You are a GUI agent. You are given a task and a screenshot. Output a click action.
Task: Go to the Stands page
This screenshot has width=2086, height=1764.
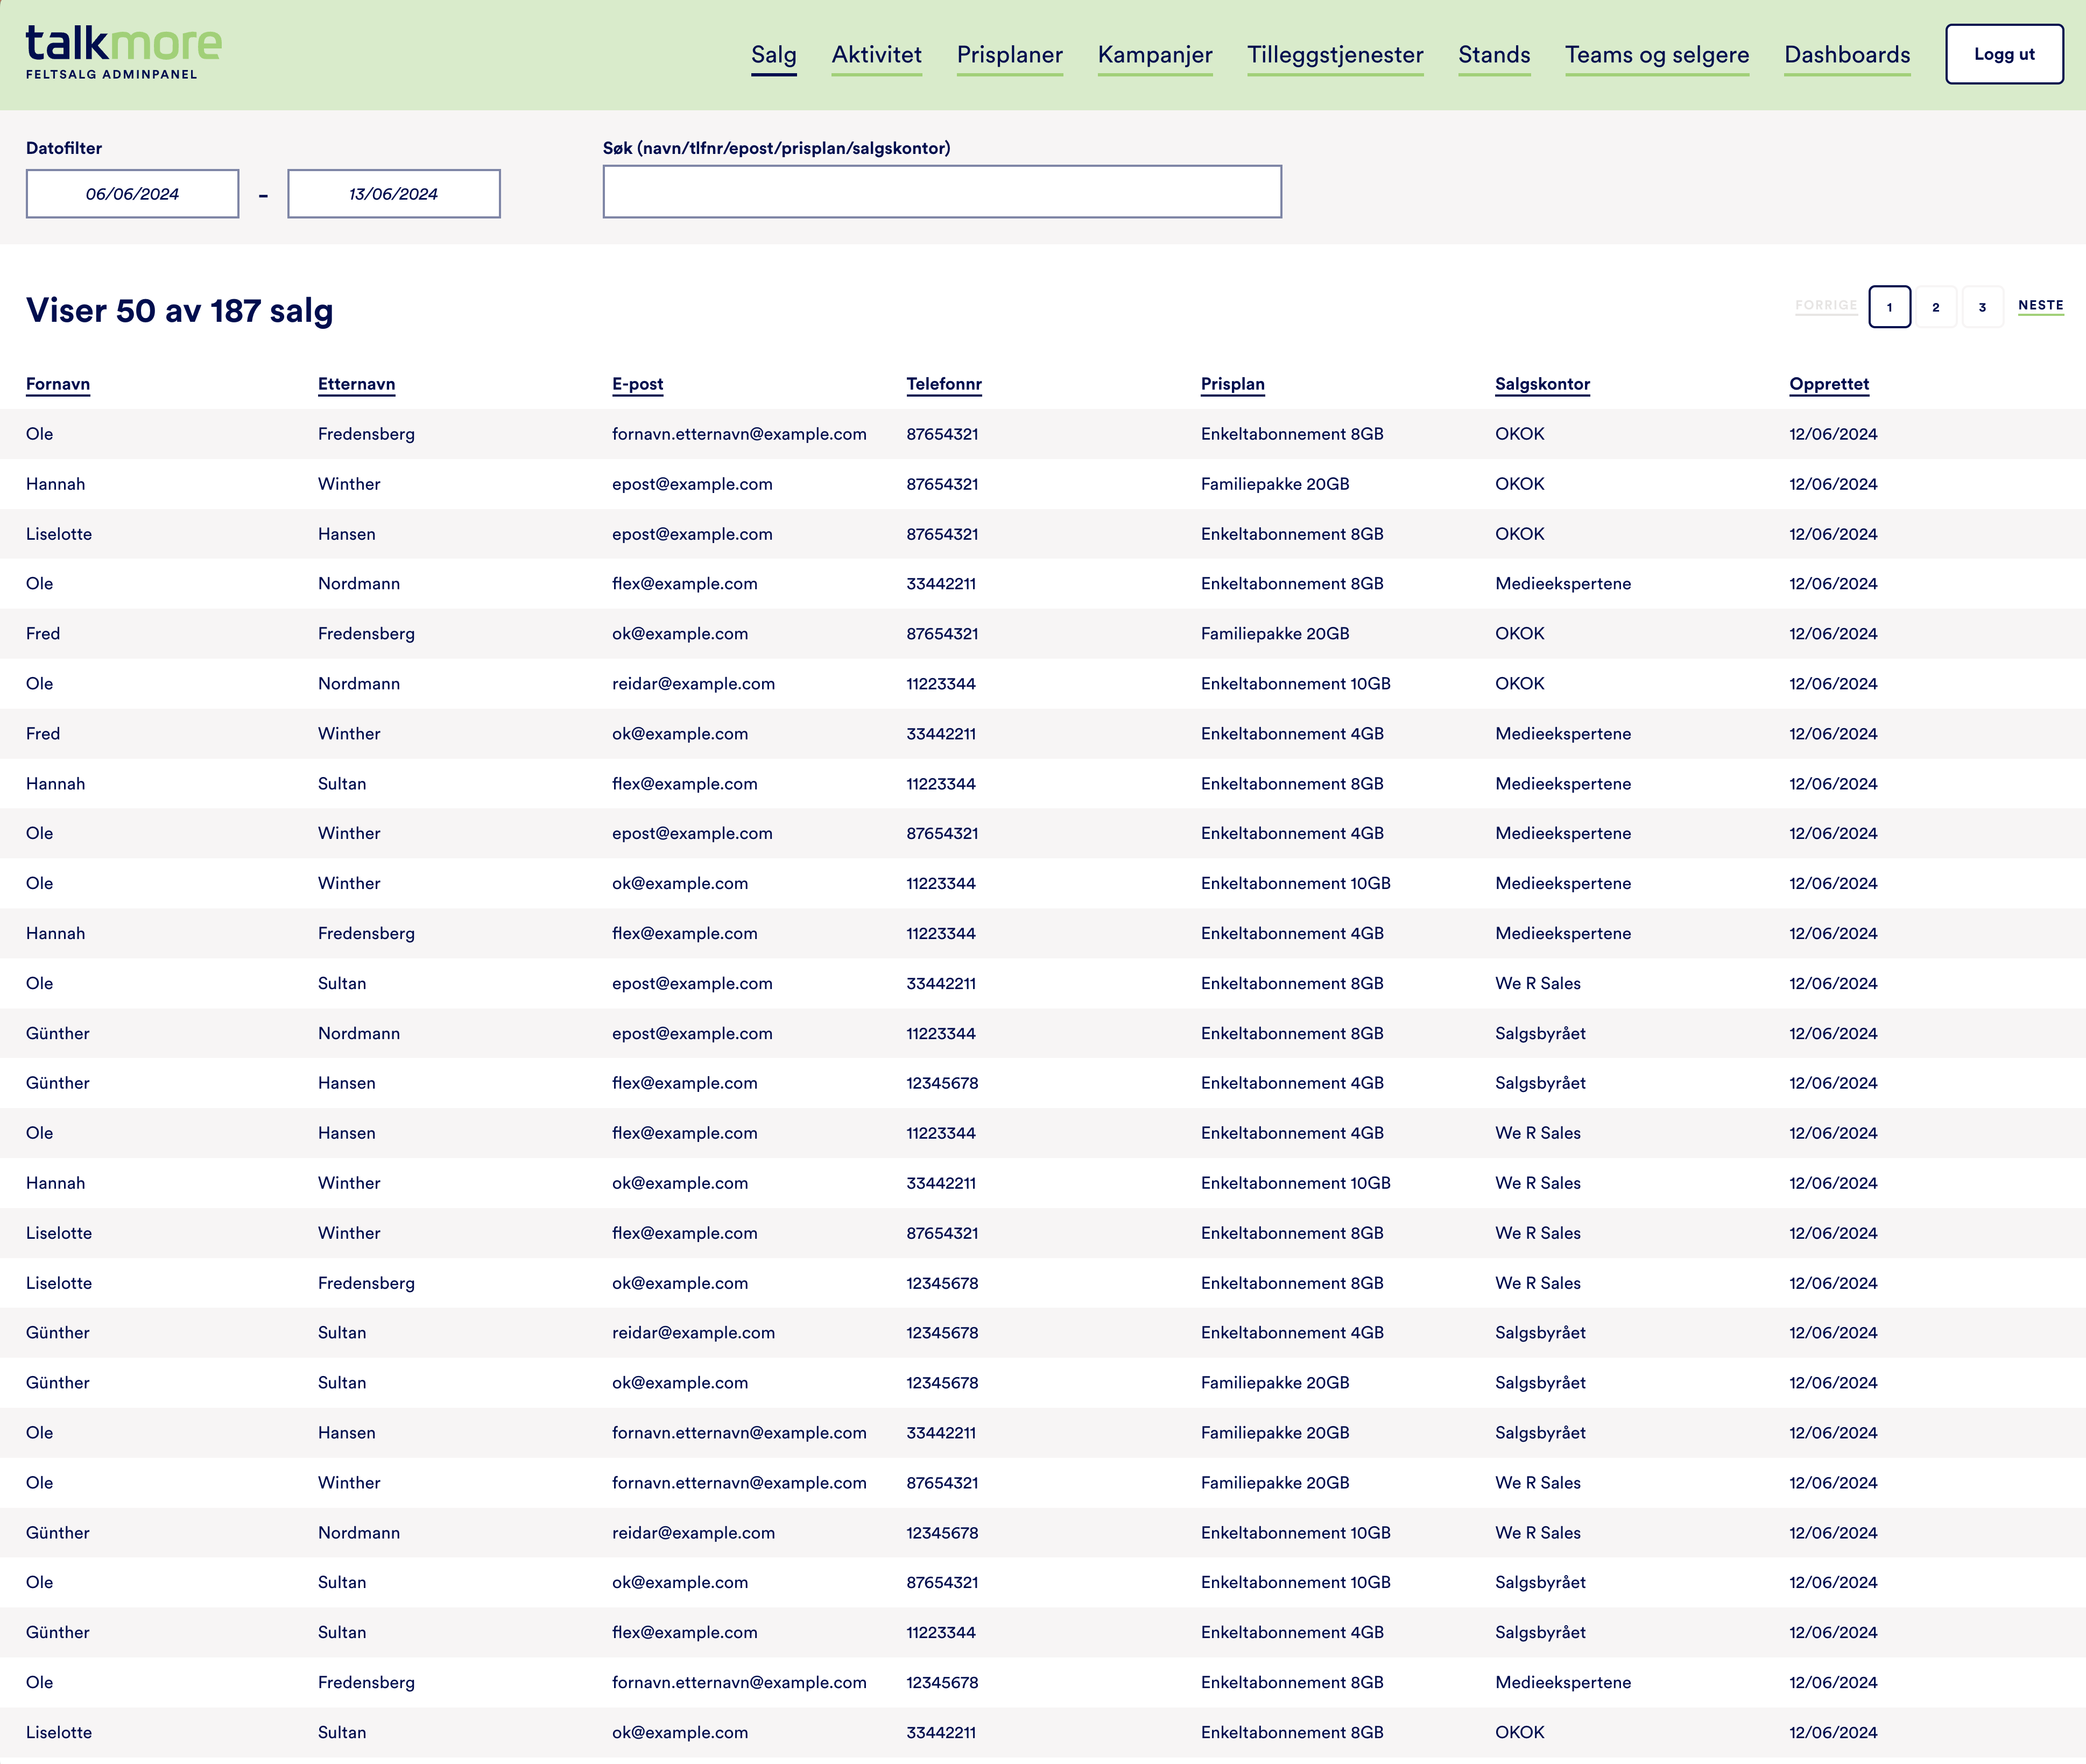pyautogui.click(x=1494, y=56)
